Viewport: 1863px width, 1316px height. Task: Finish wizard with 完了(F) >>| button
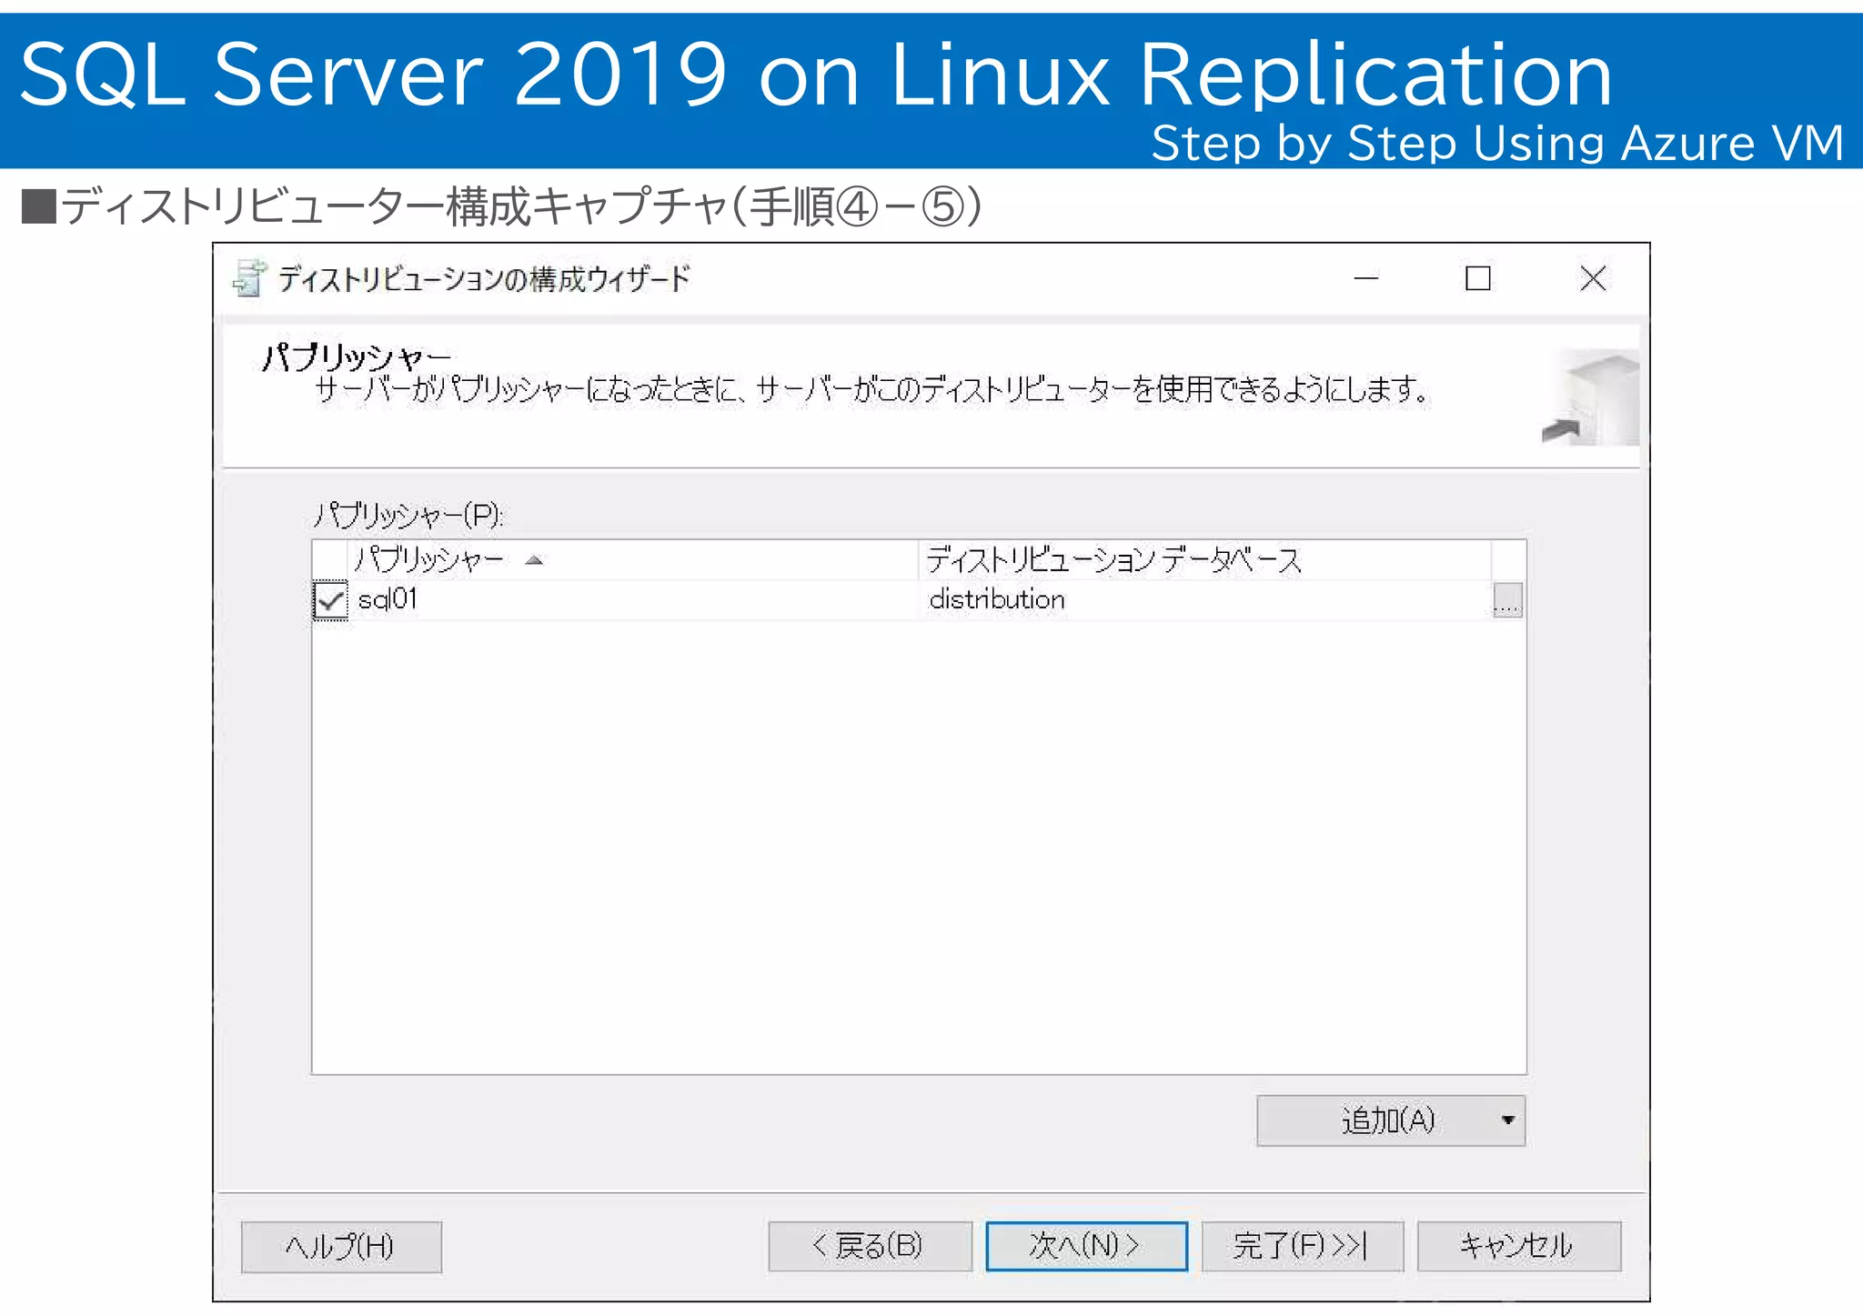[x=1302, y=1245]
